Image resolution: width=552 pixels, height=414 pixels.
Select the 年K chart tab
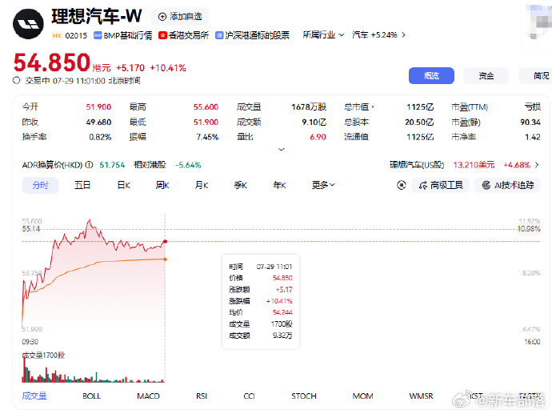[x=279, y=185]
